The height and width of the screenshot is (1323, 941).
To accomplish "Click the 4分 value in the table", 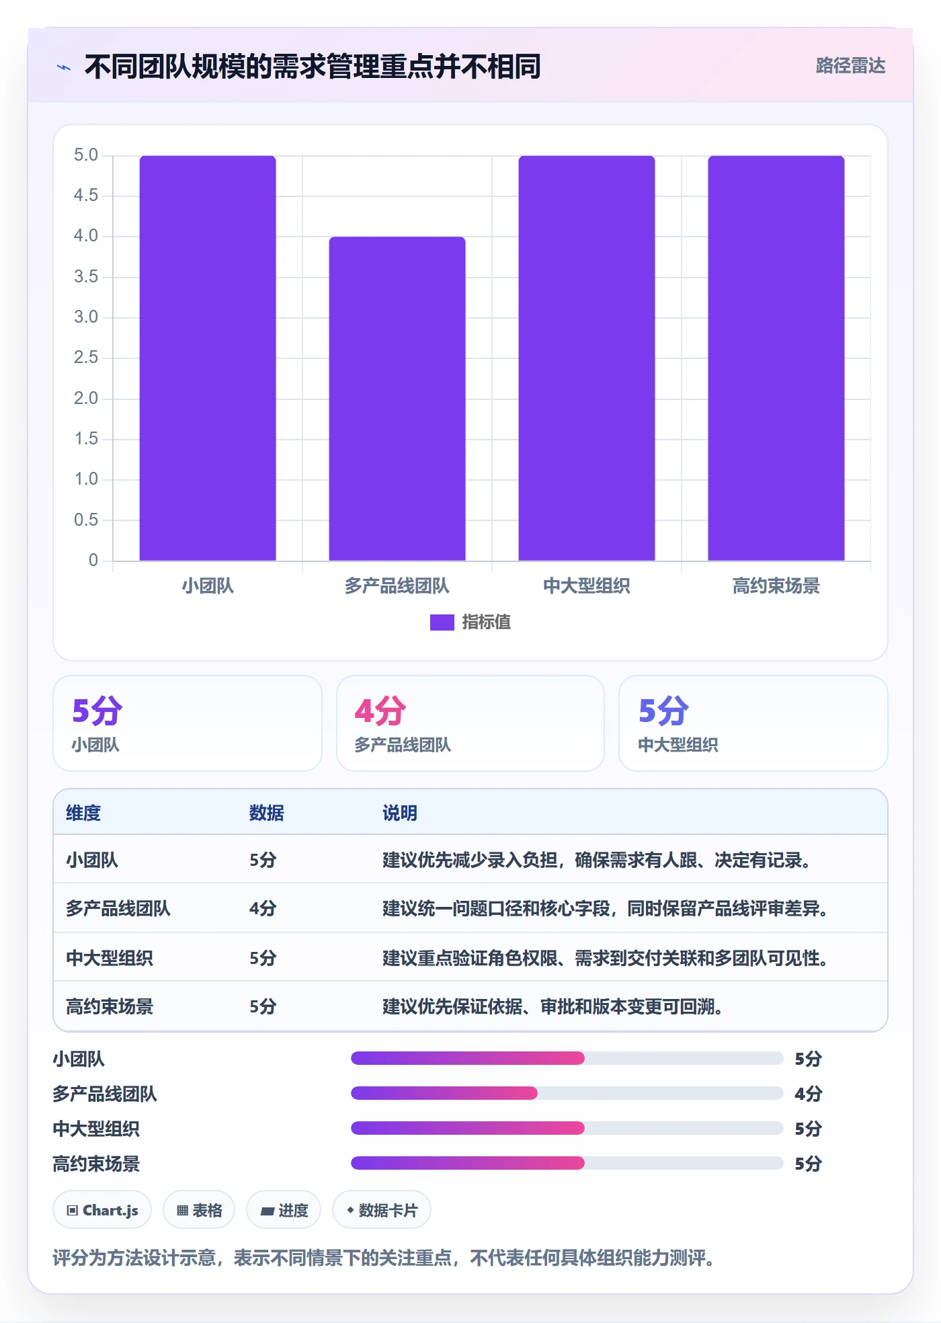I will tap(263, 908).
